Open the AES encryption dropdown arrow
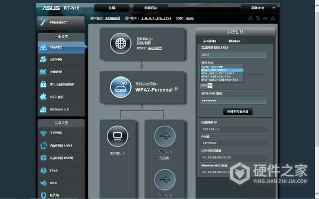Screen dimensions: 319x199 (x=210, y=85)
